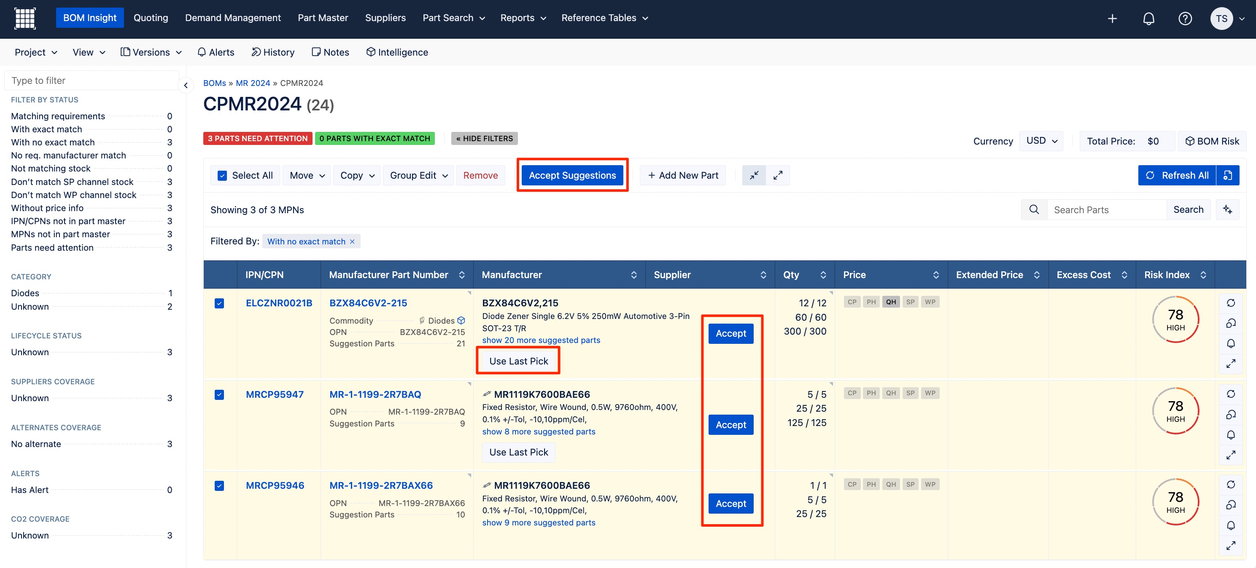Toggle WP badge in MRCP95946 row

(930, 485)
